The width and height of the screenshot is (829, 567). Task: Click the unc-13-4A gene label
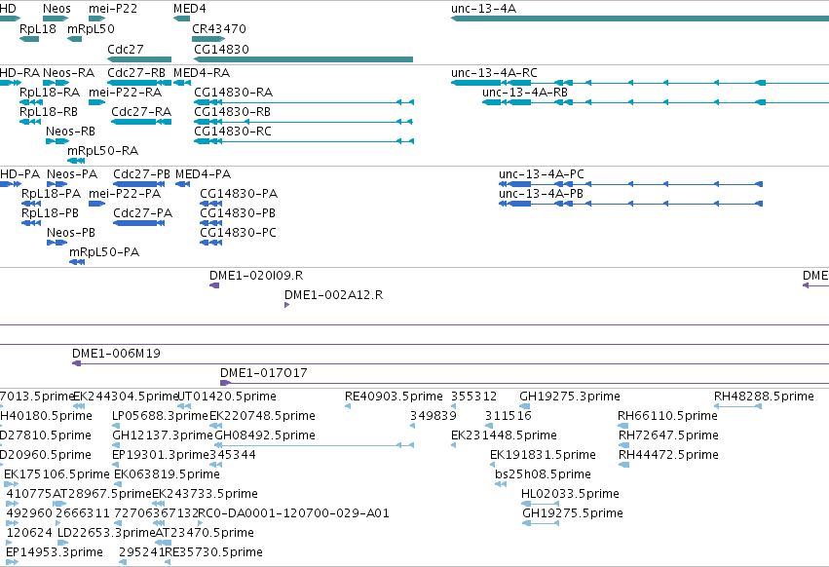483,9
